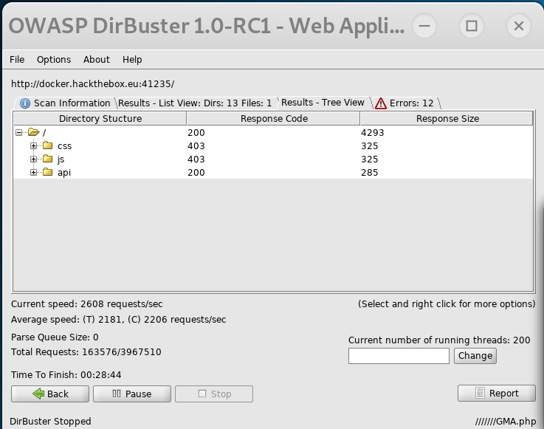Expand the js folder node
This screenshot has width=544, height=429.
tap(34, 159)
